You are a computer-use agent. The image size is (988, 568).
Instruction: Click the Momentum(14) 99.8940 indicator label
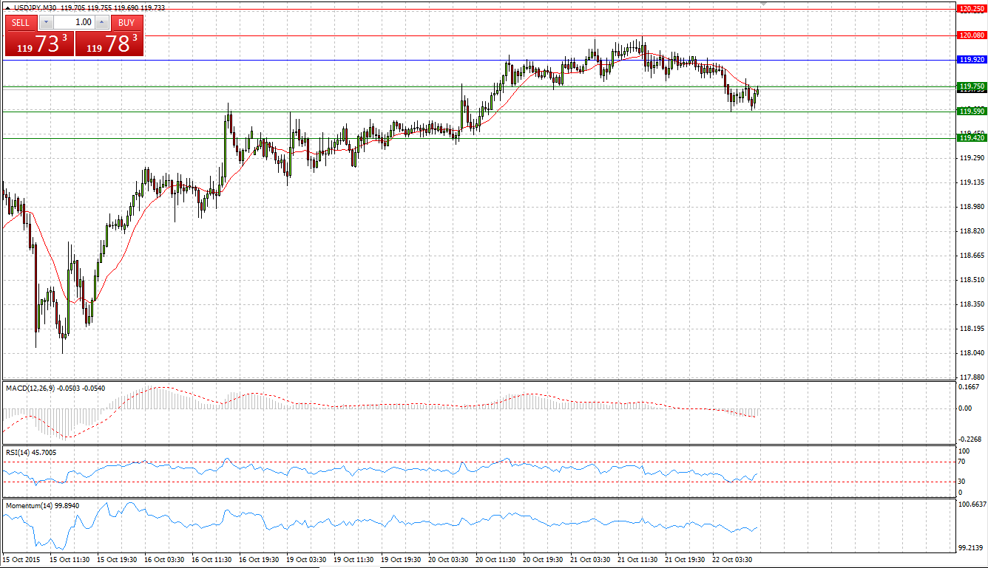(x=42, y=506)
